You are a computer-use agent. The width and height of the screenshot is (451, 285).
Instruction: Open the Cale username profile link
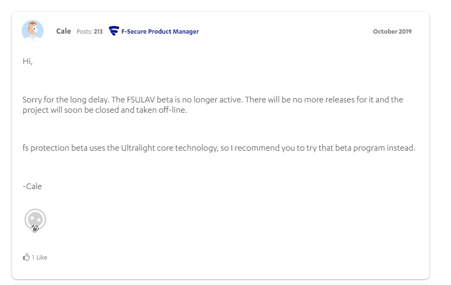pos(64,31)
